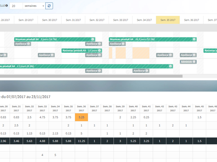Click the 1.5 cell in the dark total row

pyautogui.click(x=199, y=141)
